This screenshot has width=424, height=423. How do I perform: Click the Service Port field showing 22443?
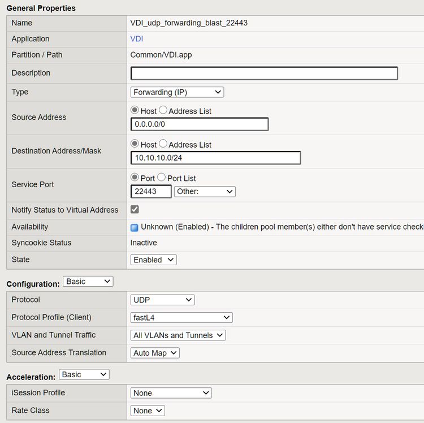(x=151, y=192)
